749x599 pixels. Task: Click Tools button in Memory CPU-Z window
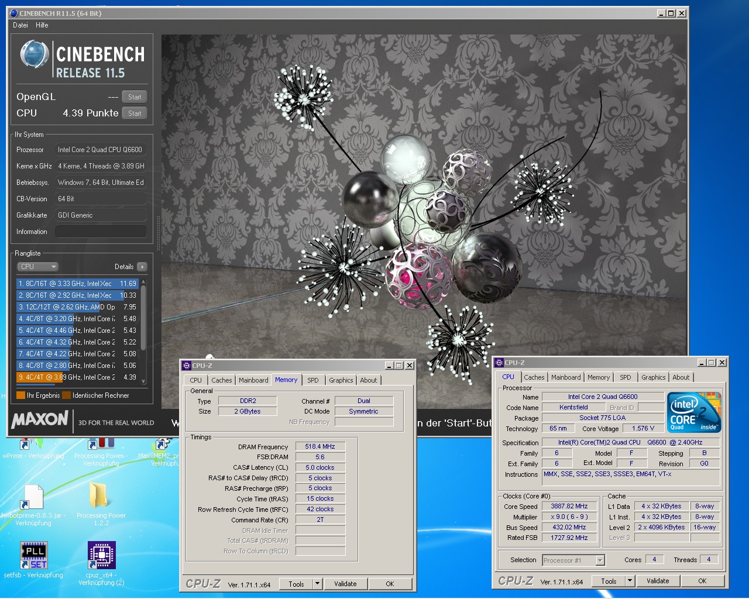coord(296,584)
